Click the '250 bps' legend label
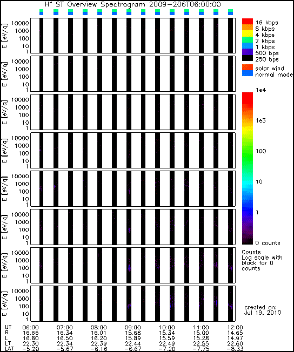The image size is (294, 352). click(267, 59)
